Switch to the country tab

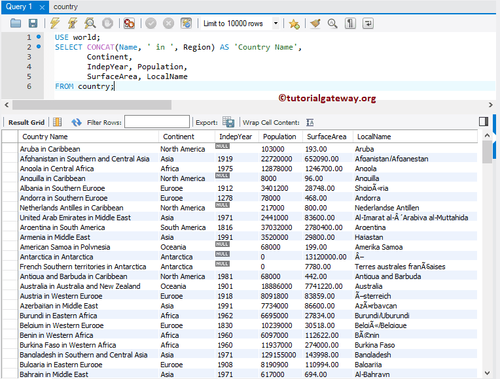[x=65, y=7]
